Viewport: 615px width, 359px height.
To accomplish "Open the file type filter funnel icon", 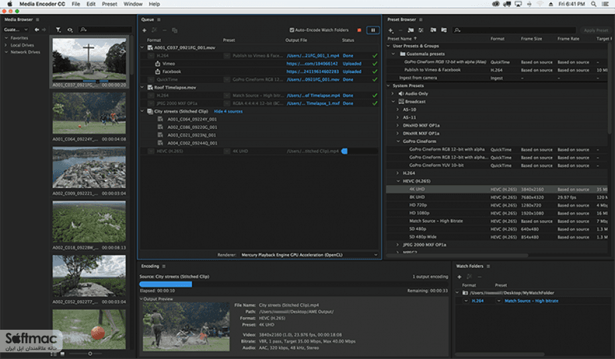I will click(58, 29).
